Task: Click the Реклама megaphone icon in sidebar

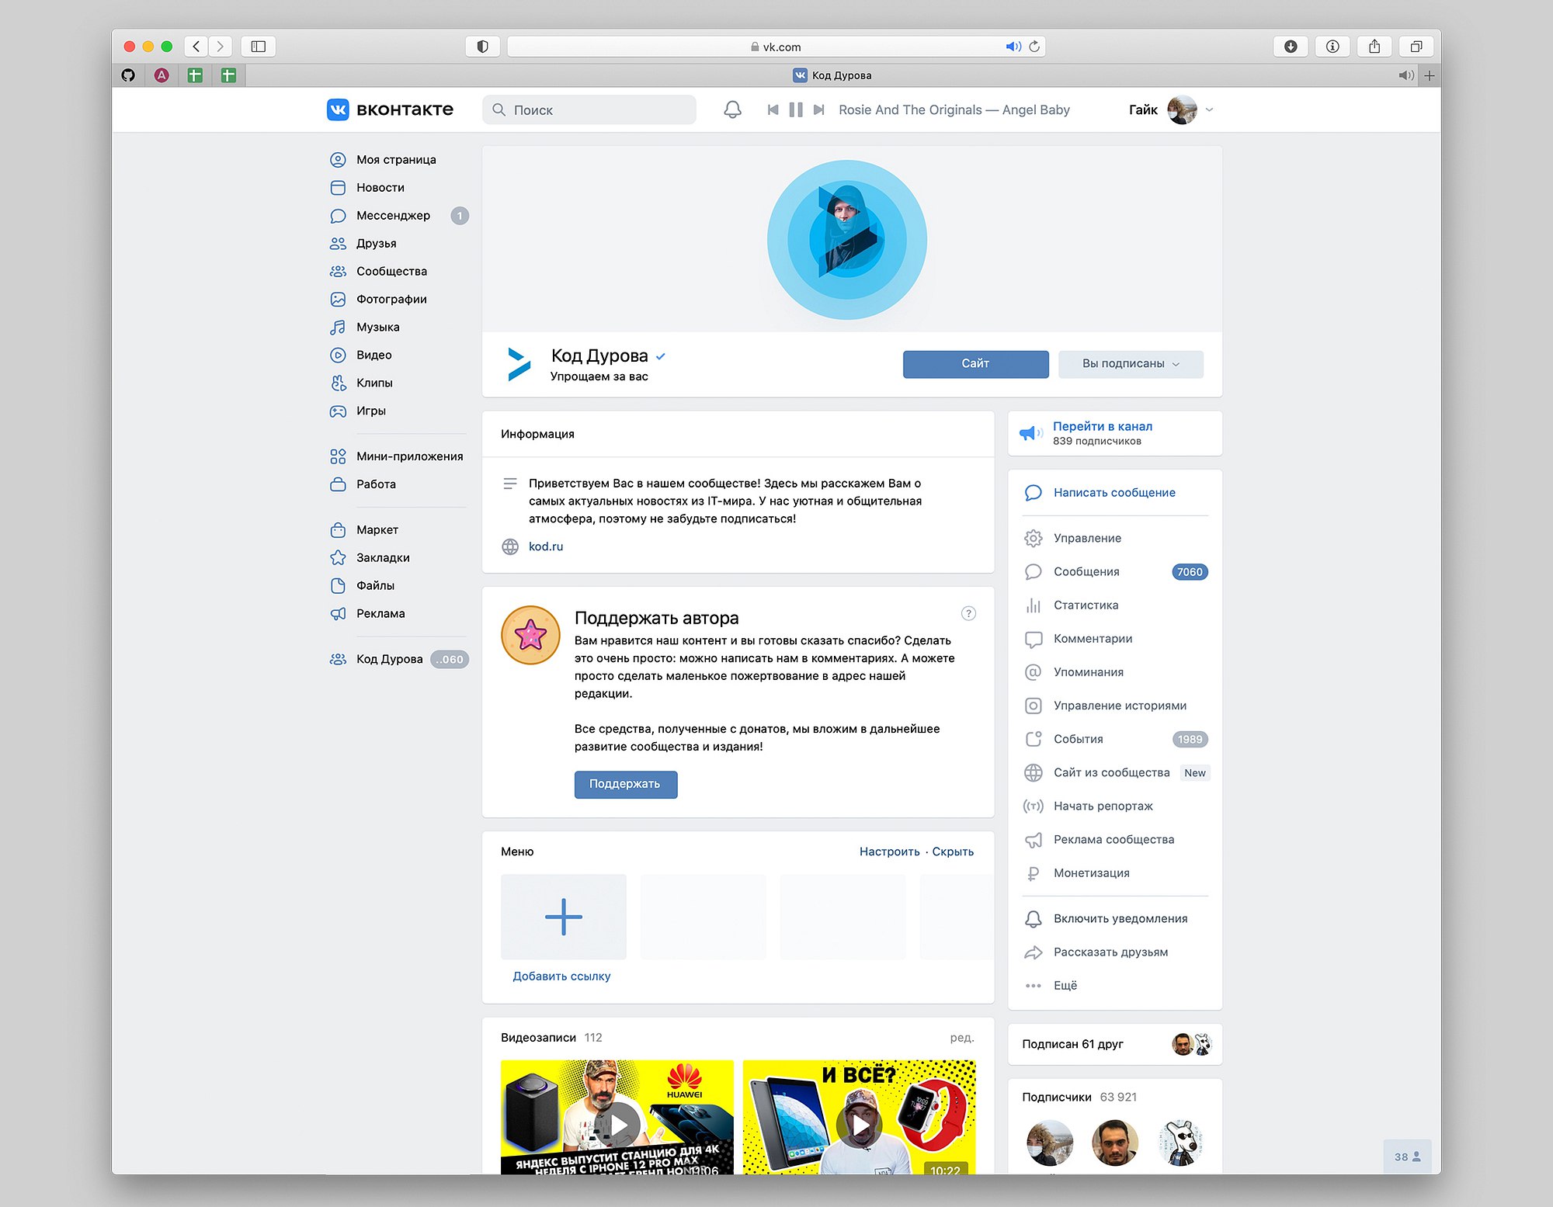Action: tap(338, 614)
